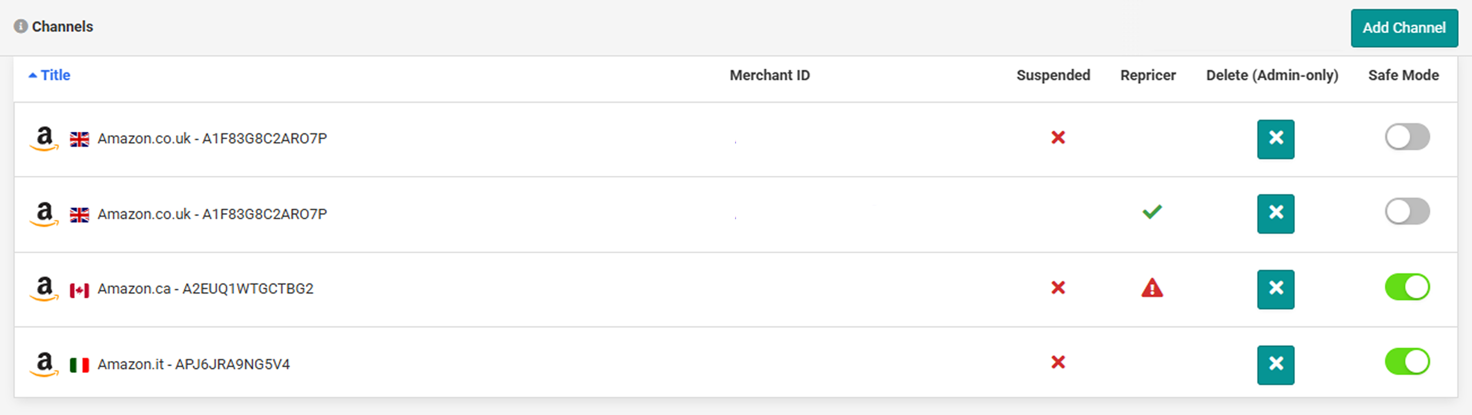Enable Safe Mode for second Amazon.co.uk
Screen dimensions: 1472x415
(x=1407, y=212)
